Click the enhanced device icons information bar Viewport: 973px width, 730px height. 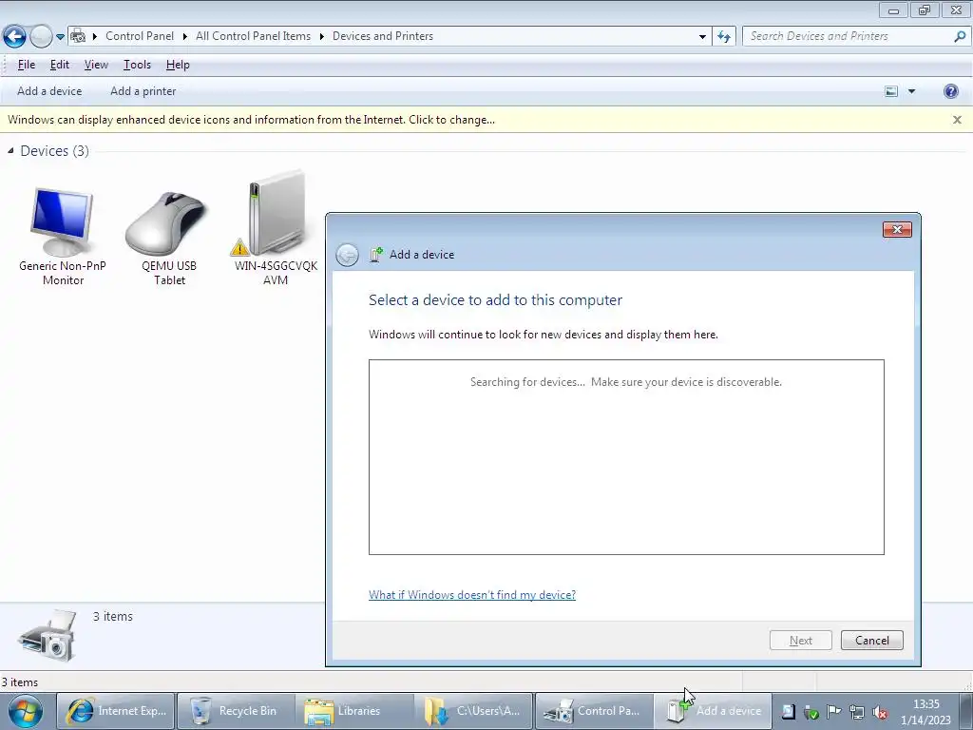click(x=251, y=120)
